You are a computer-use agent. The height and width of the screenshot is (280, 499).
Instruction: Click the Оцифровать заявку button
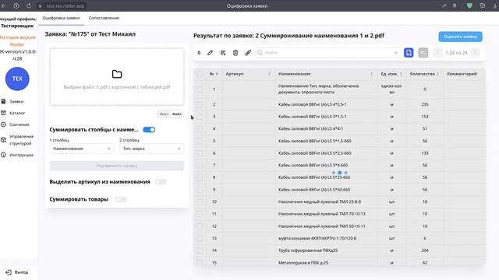(117, 166)
